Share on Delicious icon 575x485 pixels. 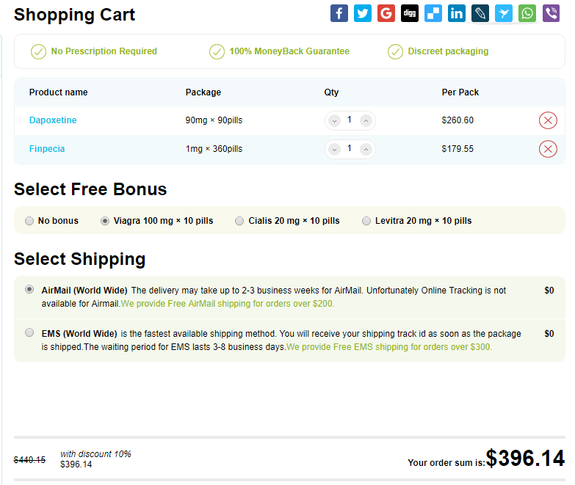coord(433,13)
